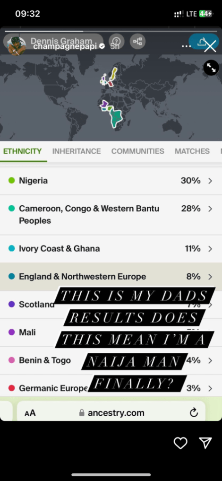Tap the heart icon to like the story
Image resolution: width=222 pixels, height=481 pixels.
pyautogui.click(x=180, y=443)
